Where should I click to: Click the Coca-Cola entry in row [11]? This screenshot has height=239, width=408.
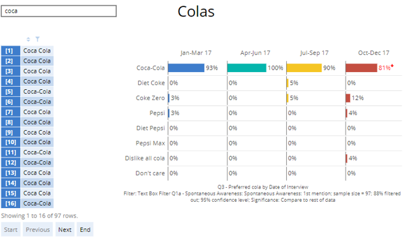click(x=37, y=152)
